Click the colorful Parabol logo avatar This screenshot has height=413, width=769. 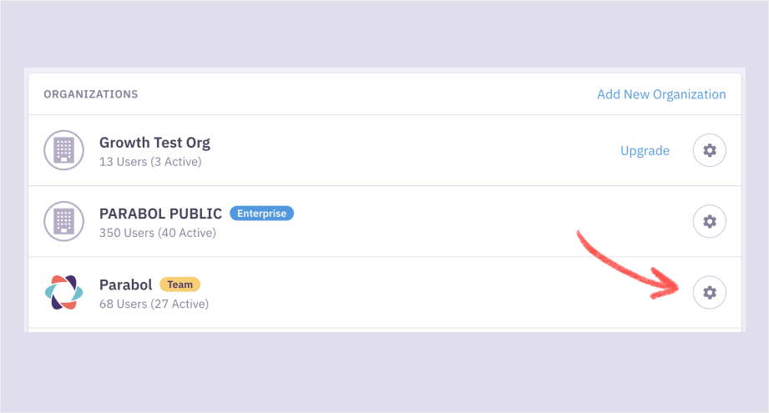pyautogui.click(x=64, y=292)
